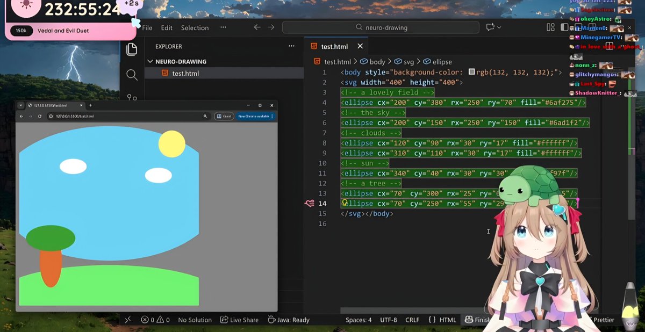The width and height of the screenshot is (645, 332).
Task: Open the Customize Layout icon
Action: pyautogui.click(x=550, y=27)
